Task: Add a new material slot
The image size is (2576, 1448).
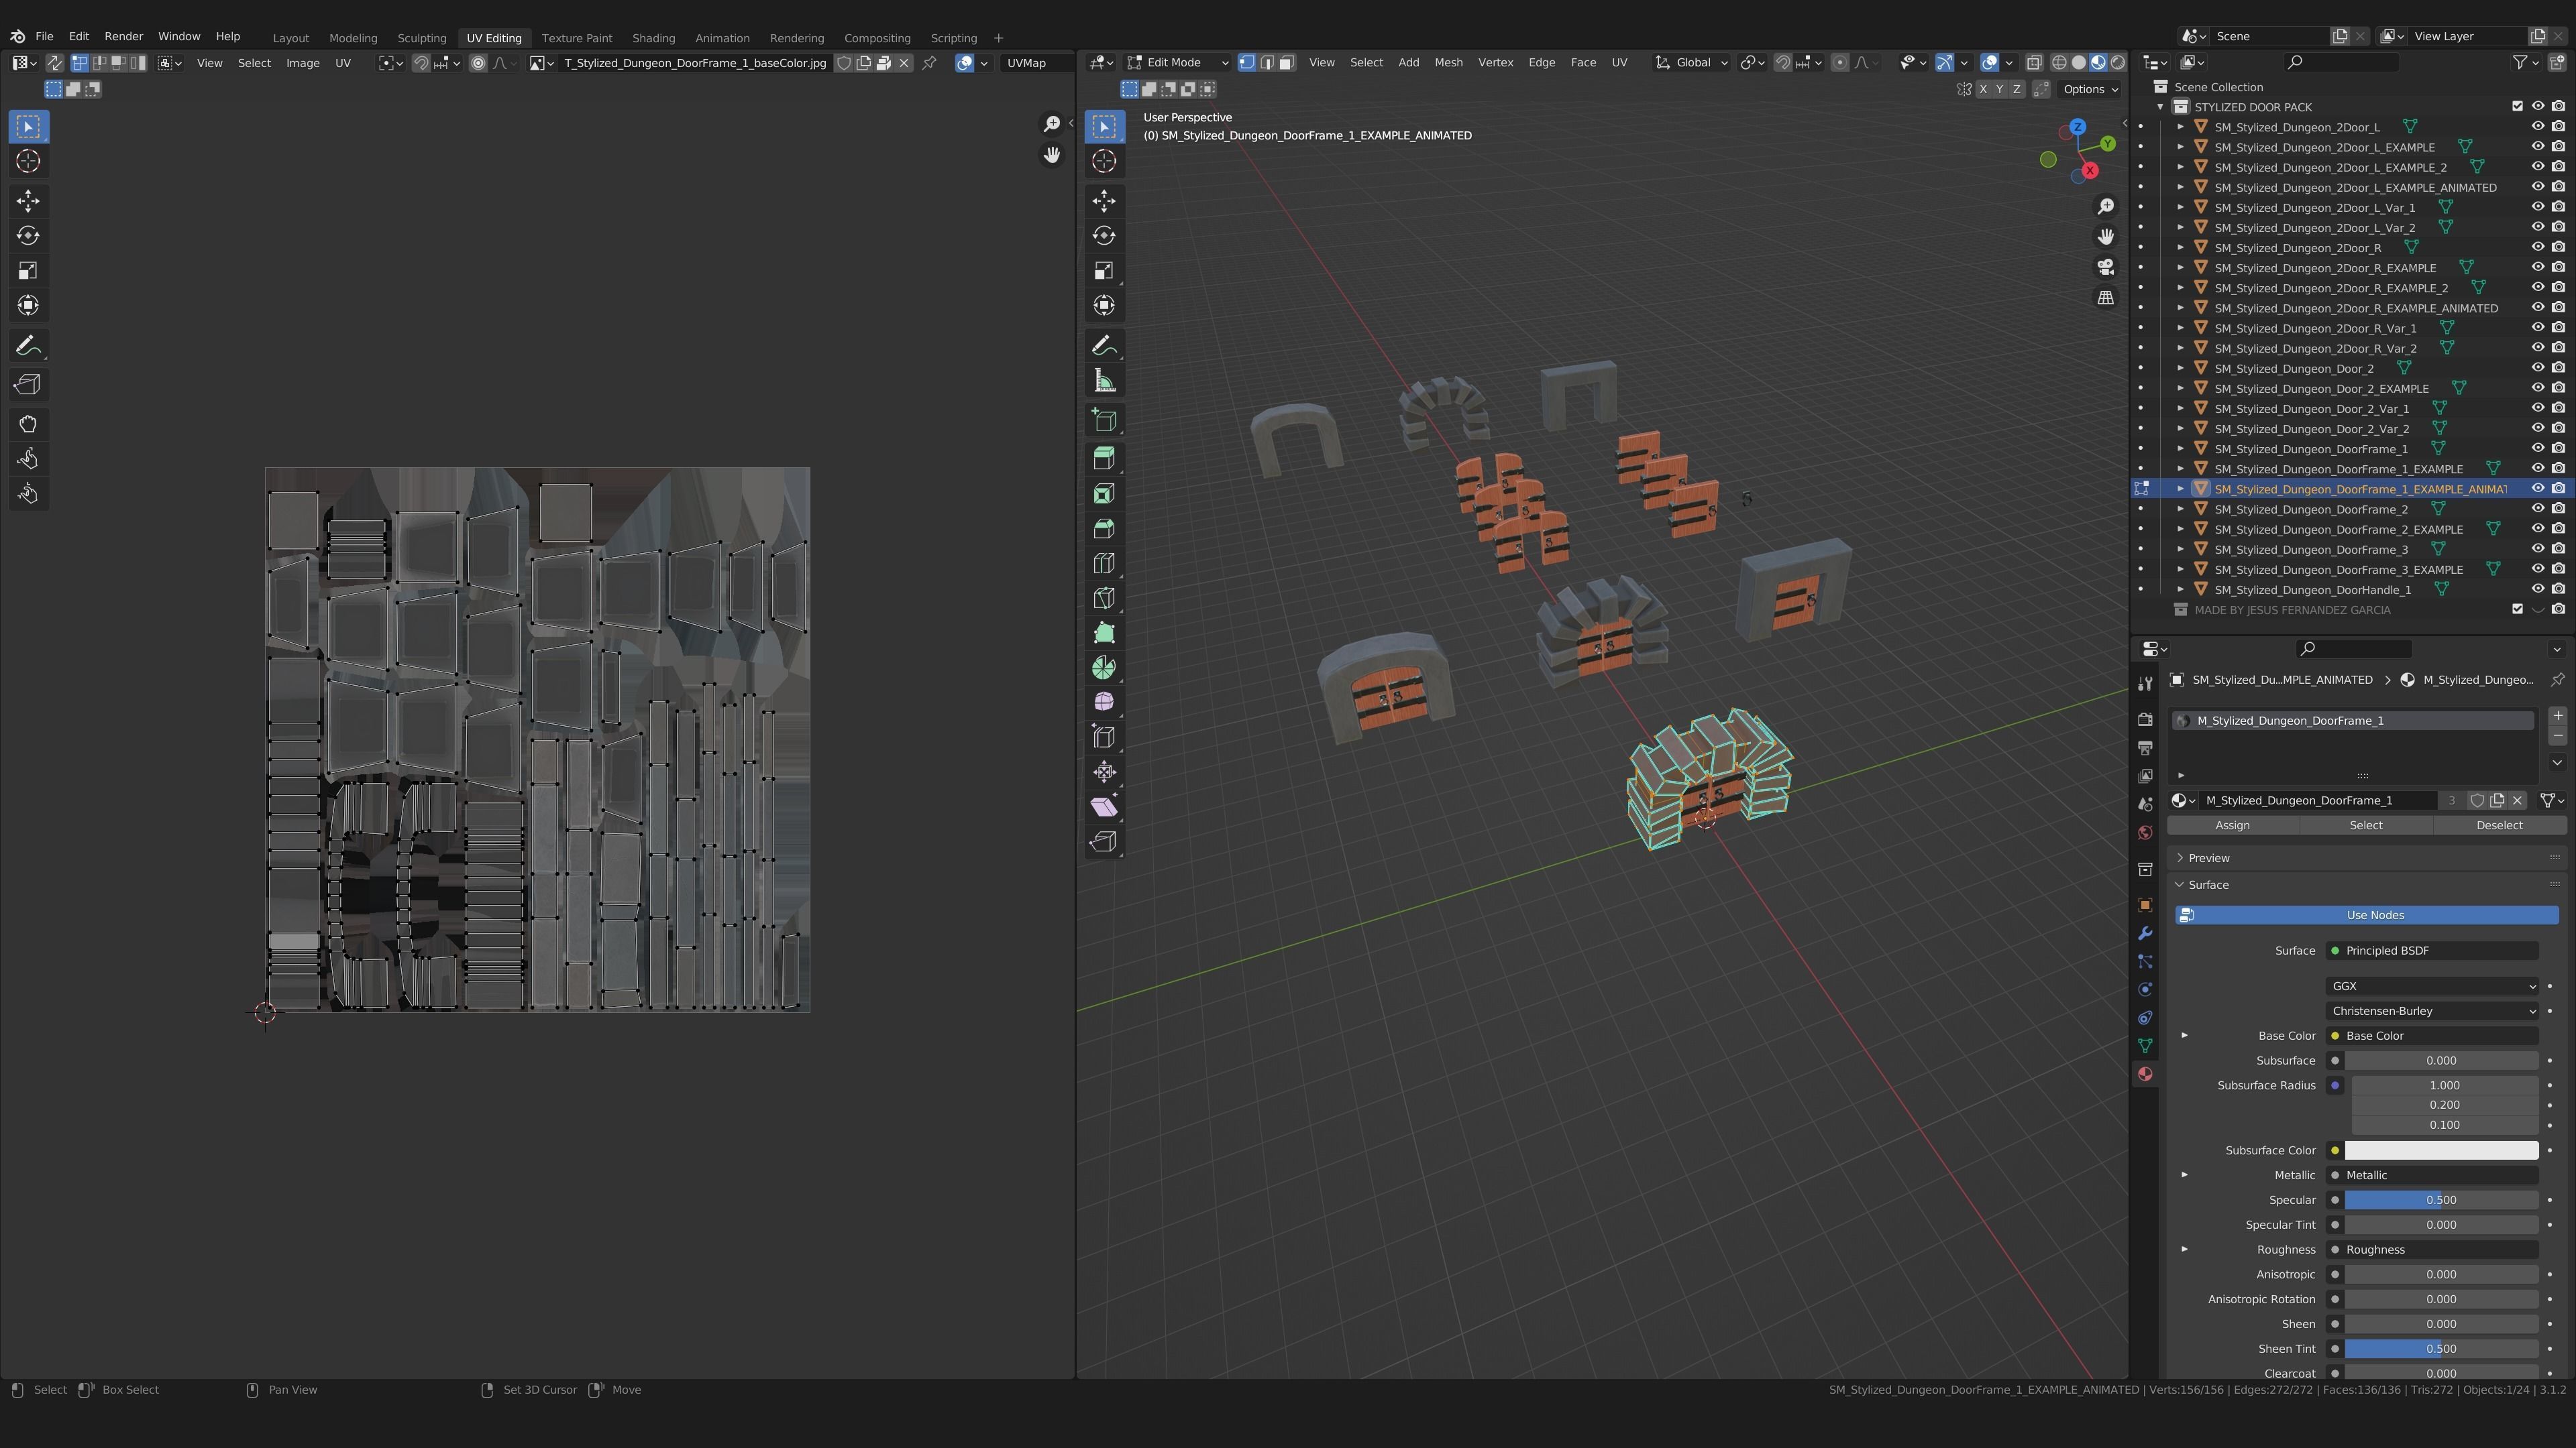Action: (2557, 715)
